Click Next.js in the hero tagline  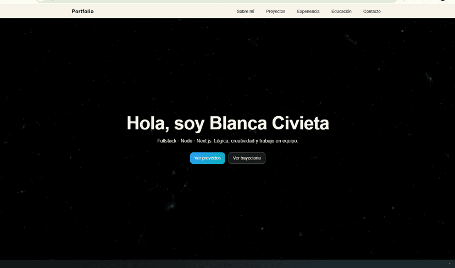pyautogui.click(x=204, y=141)
